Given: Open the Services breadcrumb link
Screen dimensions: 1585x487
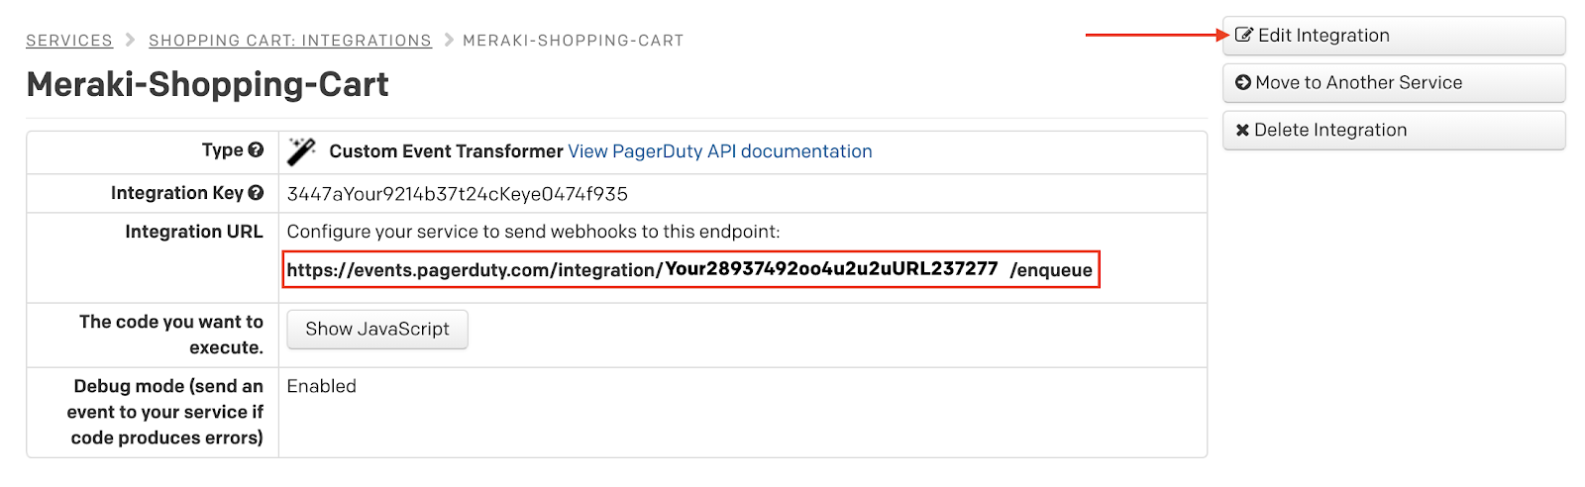Looking at the screenshot, I should coord(69,41).
